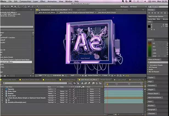The image size is (169, 116).
Task: Expand Blur & Sharpen effects category
Action: pos(148,72)
